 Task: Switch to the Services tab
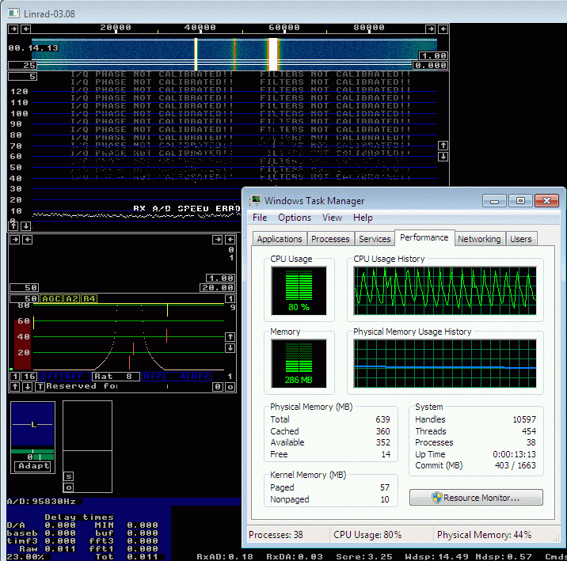375,239
